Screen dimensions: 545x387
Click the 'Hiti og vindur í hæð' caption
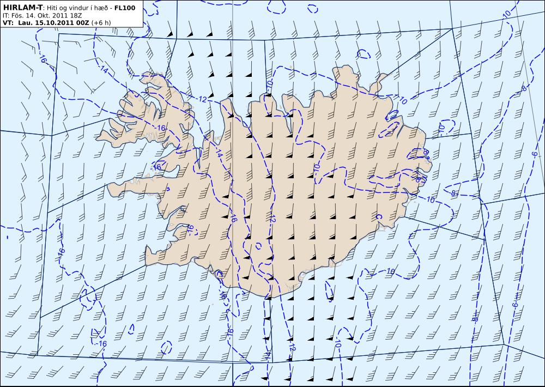pos(77,8)
